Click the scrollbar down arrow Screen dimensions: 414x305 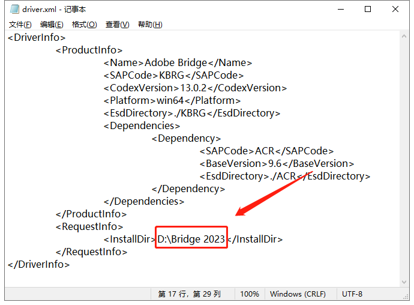click(404, 281)
